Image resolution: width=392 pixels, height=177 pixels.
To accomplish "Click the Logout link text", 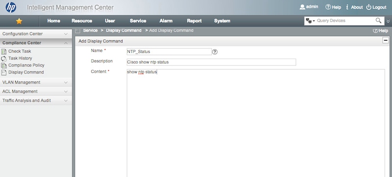I will [x=379, y=7].
